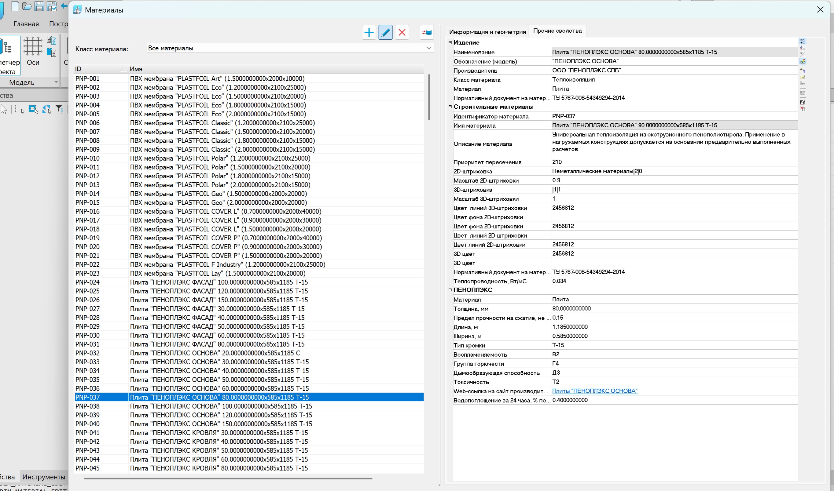Click the yellow note edit property icon
Screen dimensions: 834x491
803,77
